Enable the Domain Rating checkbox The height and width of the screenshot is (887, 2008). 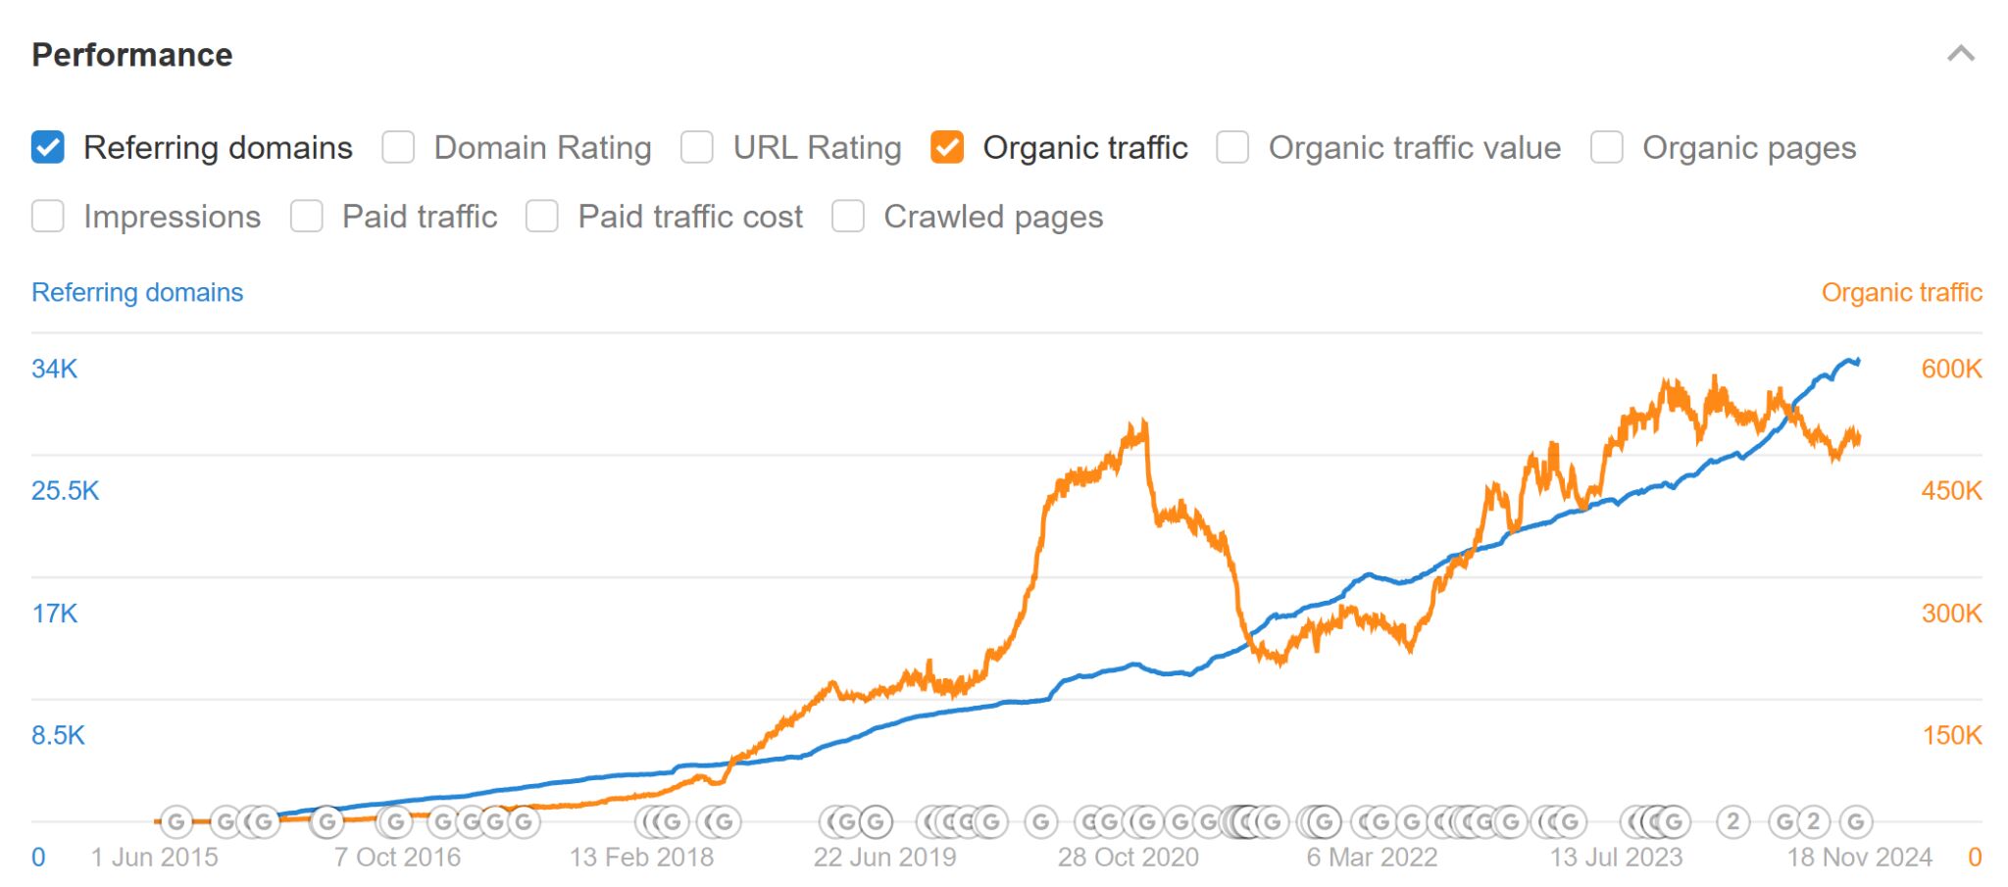[398, 147]
